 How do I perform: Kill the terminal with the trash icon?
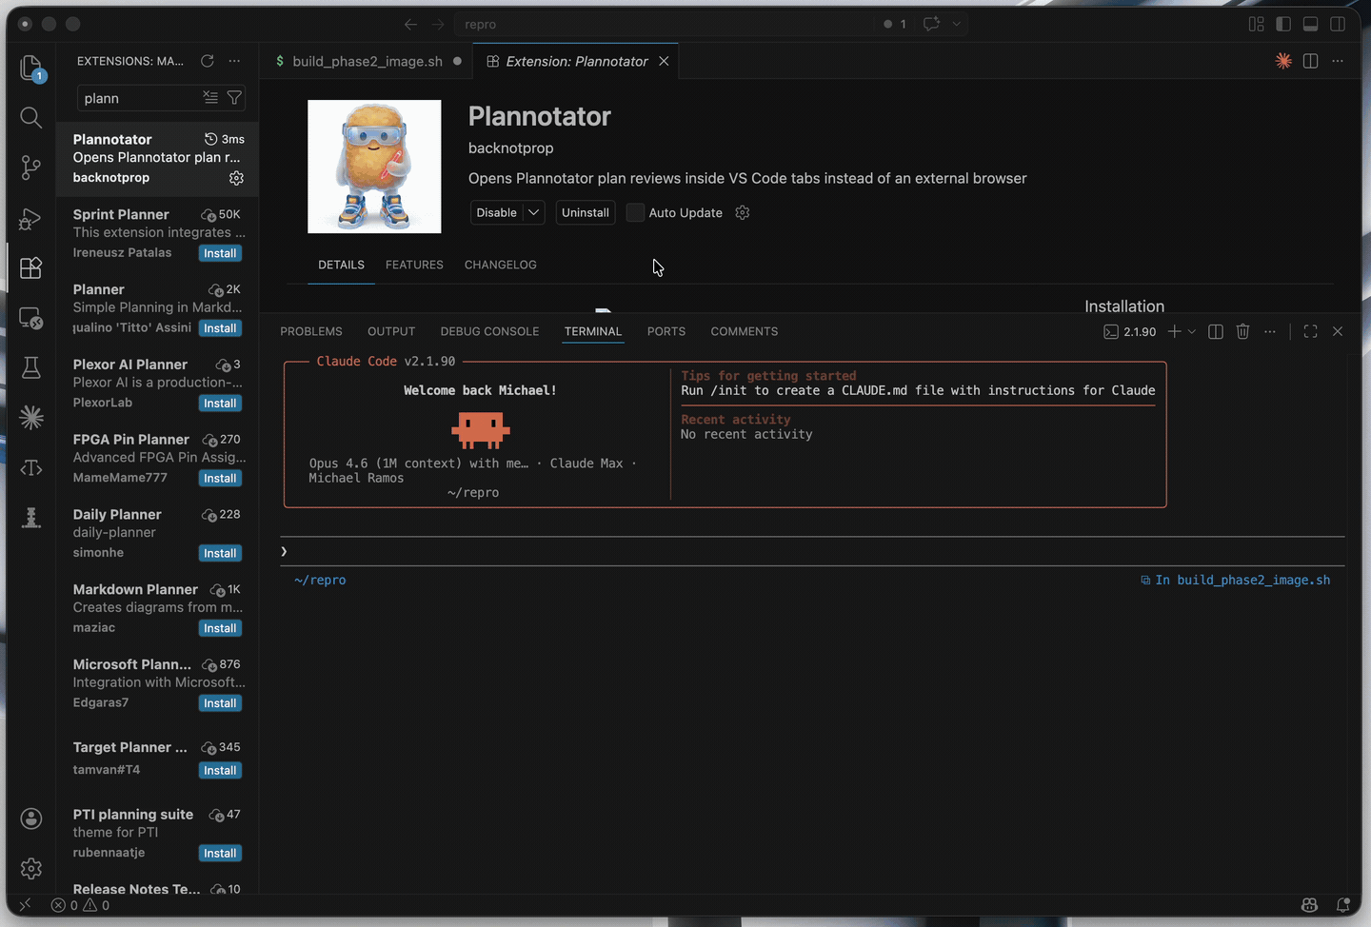point(1242,331)
